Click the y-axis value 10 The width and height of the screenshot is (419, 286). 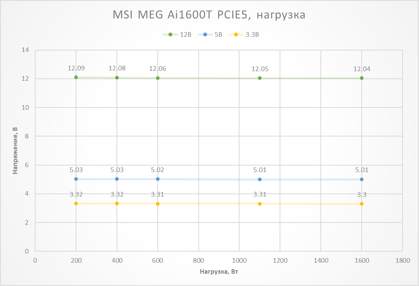click(x=25, y=107)
